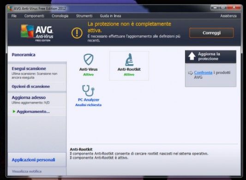Select the Anti-Rootkit microscope icon
The height and width of the screenshot is (180, 246).
click(129, 60)
